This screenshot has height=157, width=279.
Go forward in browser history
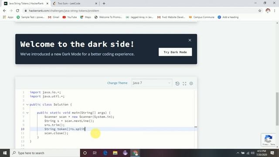[x=11, y=10]
